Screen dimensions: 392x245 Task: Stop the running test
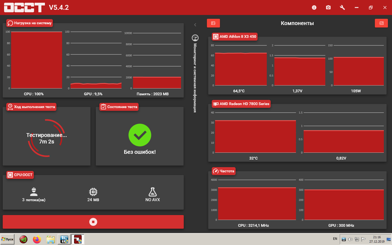click(x=93, y=222)
